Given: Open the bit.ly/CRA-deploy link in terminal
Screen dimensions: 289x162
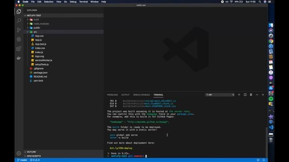Looking at the screenshot, I should coord(121,148).
